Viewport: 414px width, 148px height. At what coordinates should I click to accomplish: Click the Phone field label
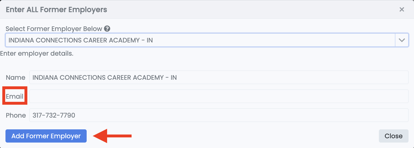[x=16, y=115]
